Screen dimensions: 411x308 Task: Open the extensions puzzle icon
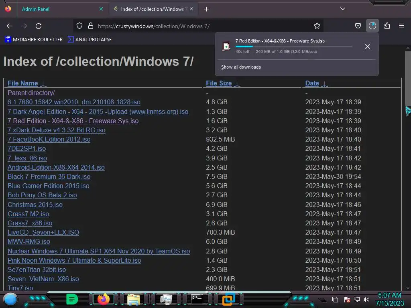[x=387, y=26]
